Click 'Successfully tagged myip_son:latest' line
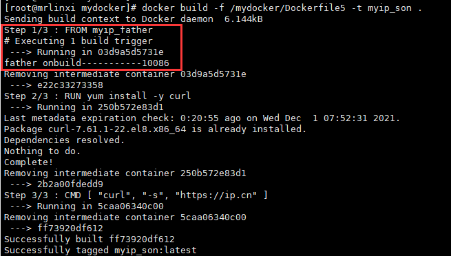The height and width of the screenshot is (256, 451). 100,250
